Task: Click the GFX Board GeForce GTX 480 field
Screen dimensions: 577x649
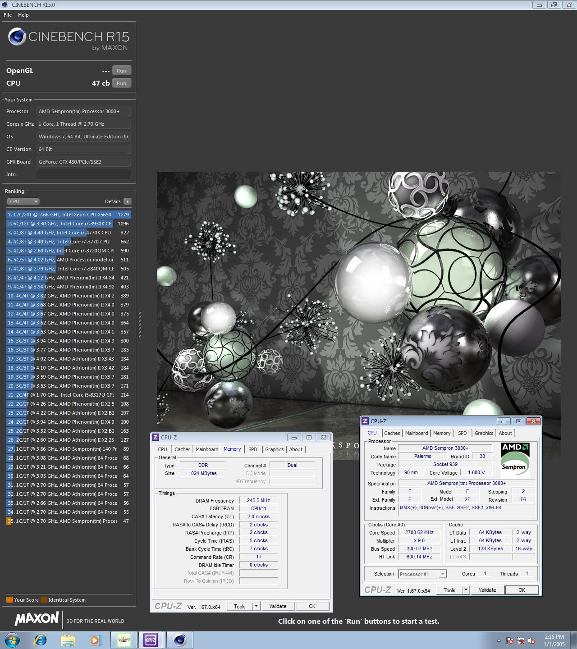Action: pos(84,162)
